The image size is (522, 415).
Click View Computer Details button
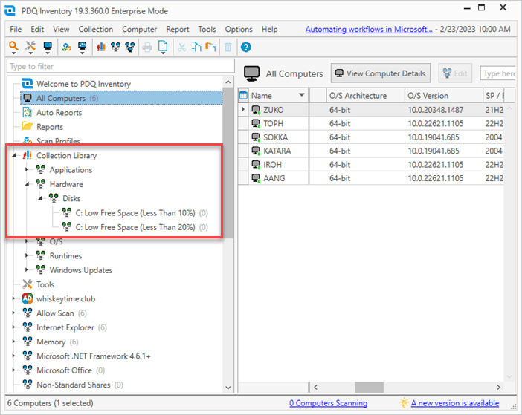point(381,73)
